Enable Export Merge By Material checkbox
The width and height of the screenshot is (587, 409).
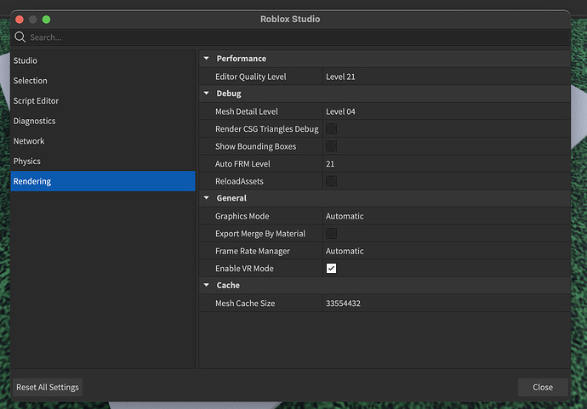pos(331,234)
